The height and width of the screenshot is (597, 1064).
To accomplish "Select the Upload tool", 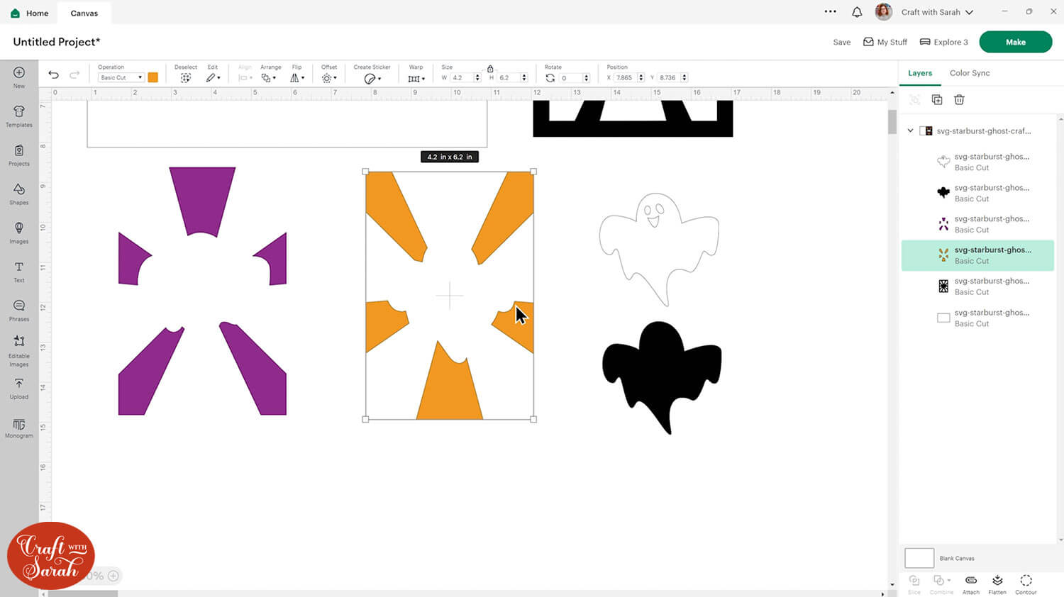I will 18,389.
